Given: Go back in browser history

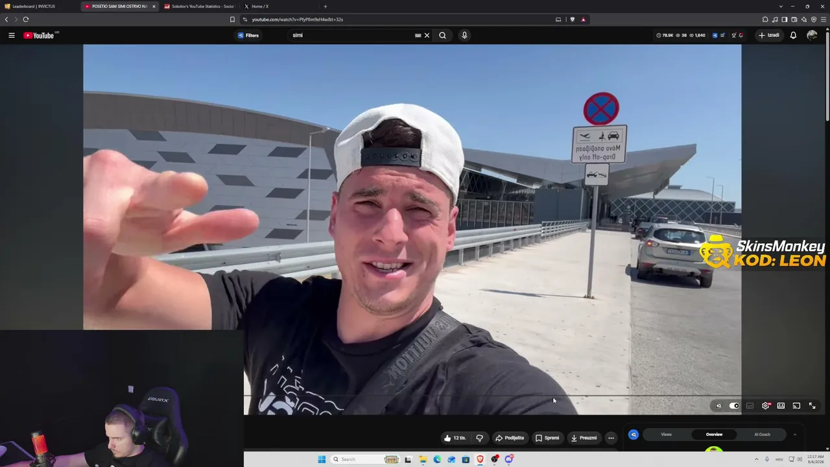Looking at the screenshot, I should [x=6, y=19].
